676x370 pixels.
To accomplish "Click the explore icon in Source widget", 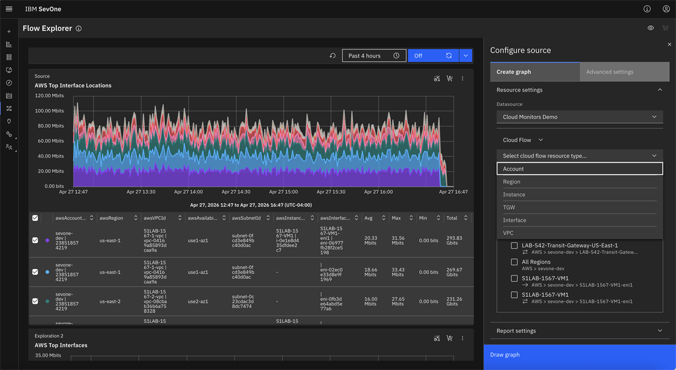I will (437, 79).
